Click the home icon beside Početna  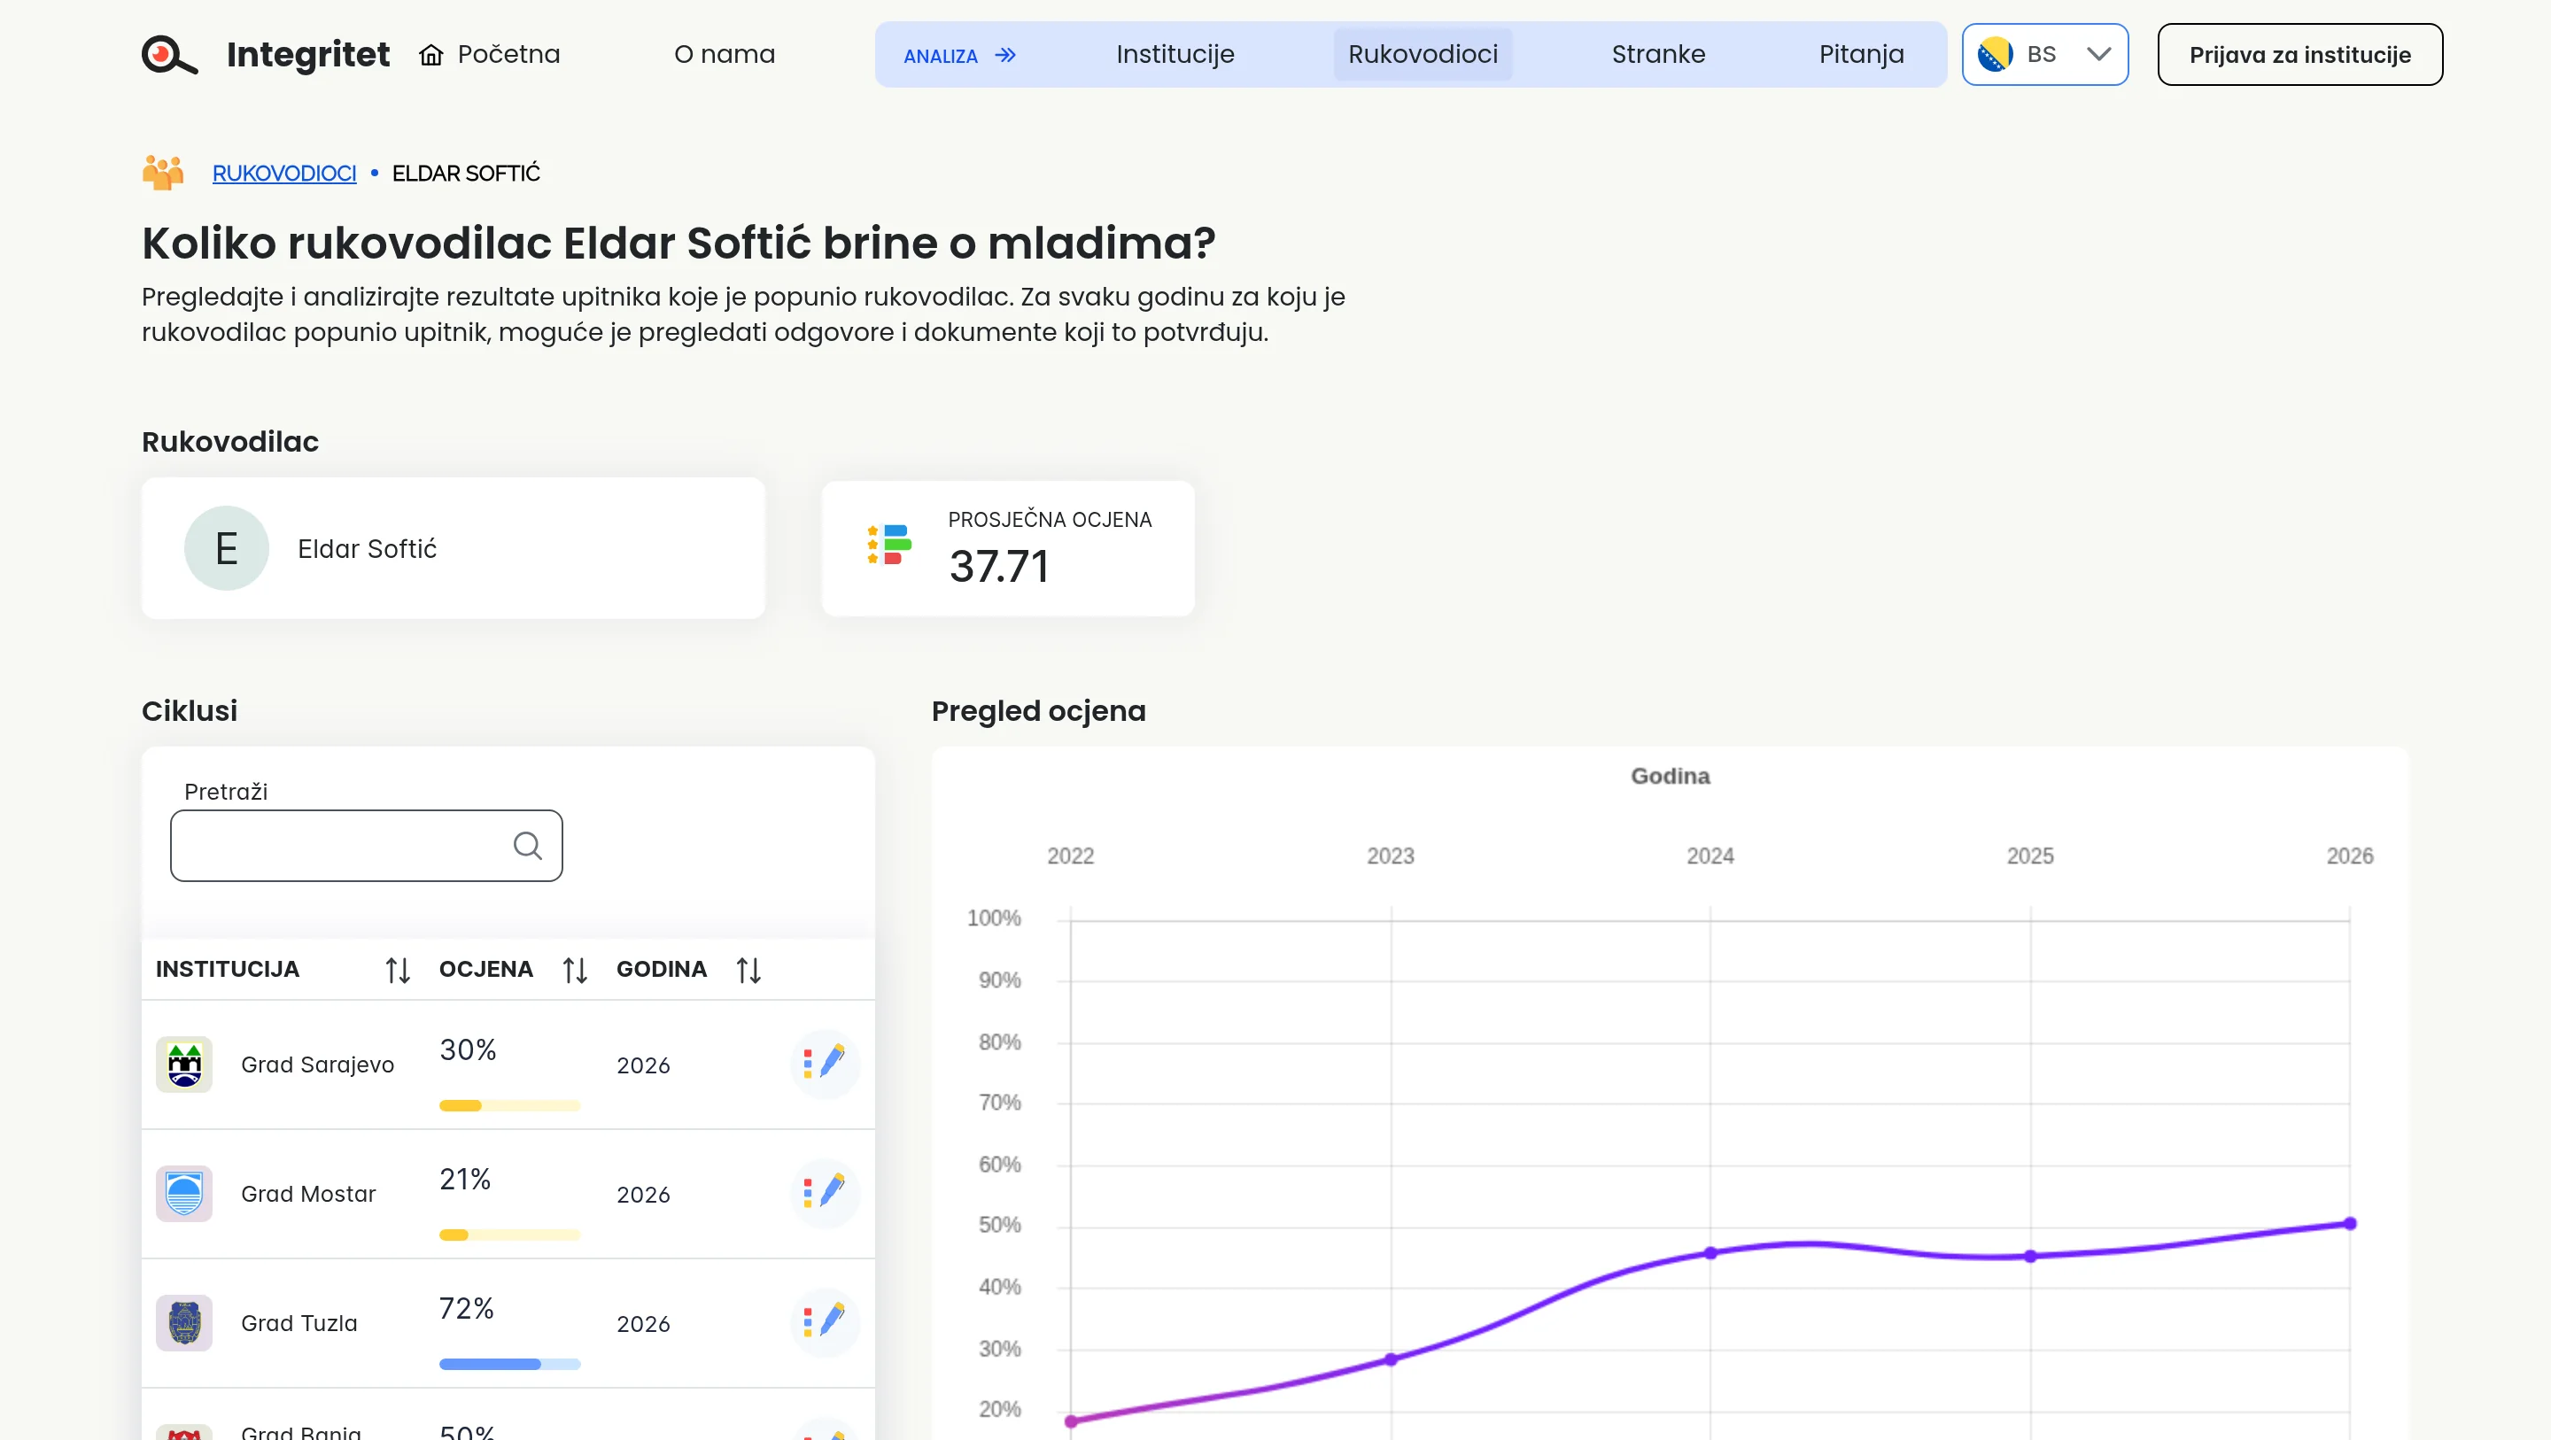coord(430,55)
